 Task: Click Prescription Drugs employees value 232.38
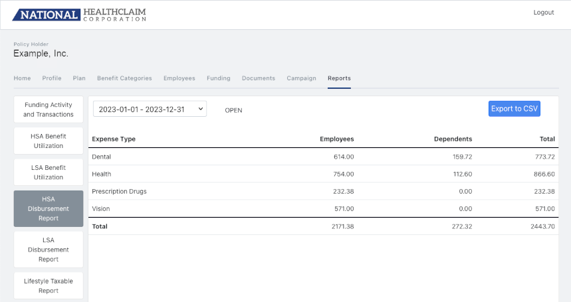click(344, 192)
